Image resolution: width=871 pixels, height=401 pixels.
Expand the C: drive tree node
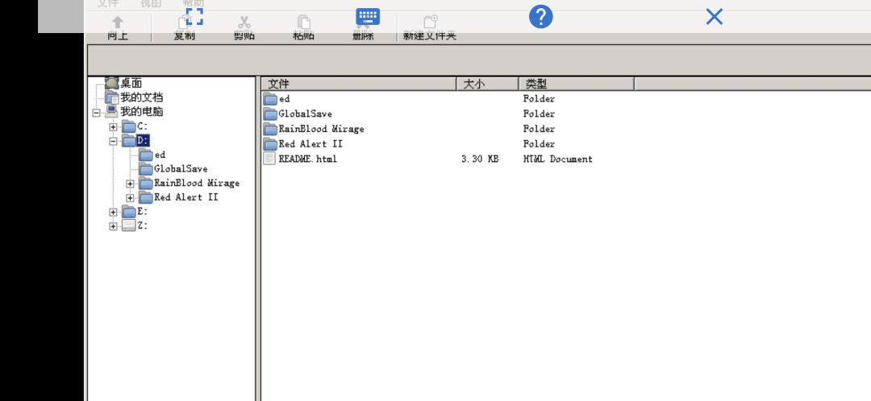113,127
